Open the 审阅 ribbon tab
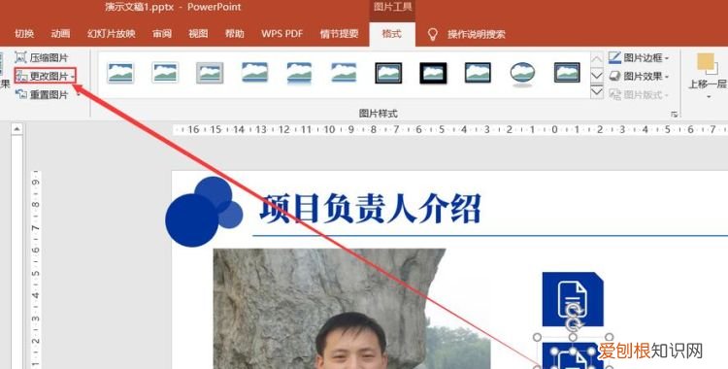728x369 pixels. 162,33
